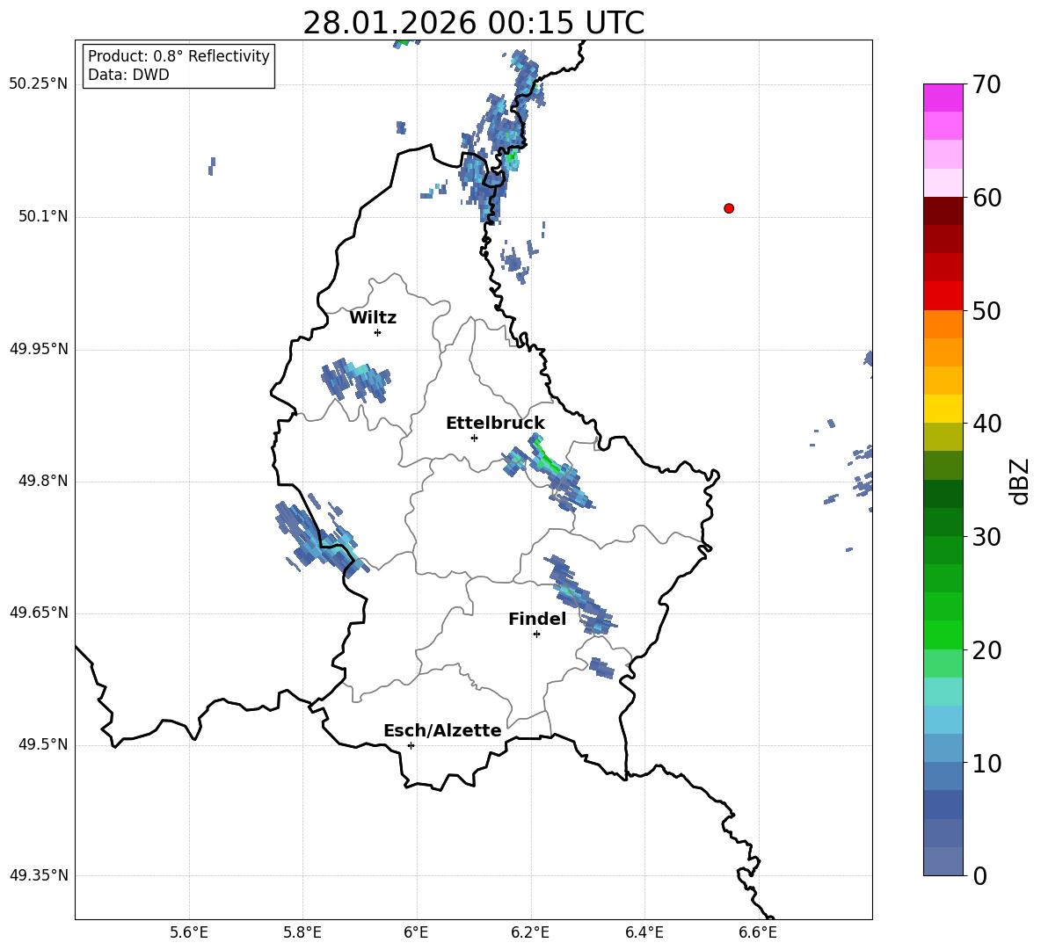Click the 49.8°N latitude label
1041x950 pixels.
(43, 481)
